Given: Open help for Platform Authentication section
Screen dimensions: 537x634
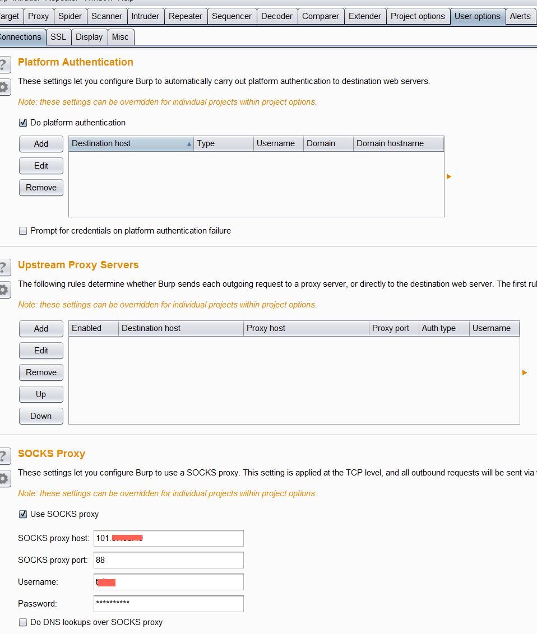Looking at the screenshot, I should coord(4,65).
